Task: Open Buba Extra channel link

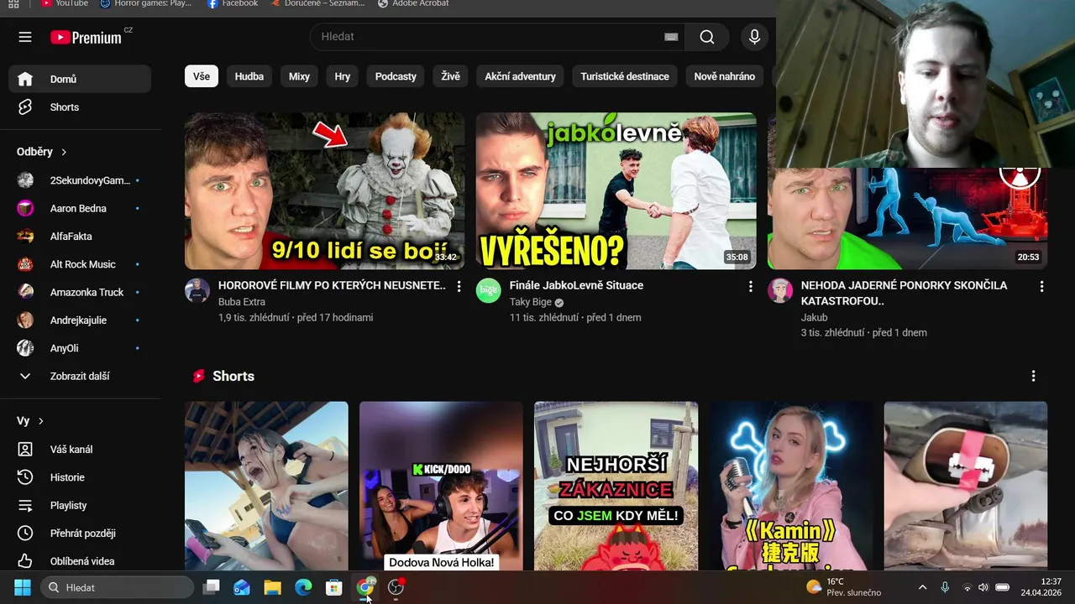Action: point(242,302)
